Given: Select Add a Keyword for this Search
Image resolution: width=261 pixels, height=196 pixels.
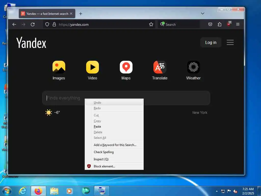Looking at the screenshot, I should click(x=114, y=145).
